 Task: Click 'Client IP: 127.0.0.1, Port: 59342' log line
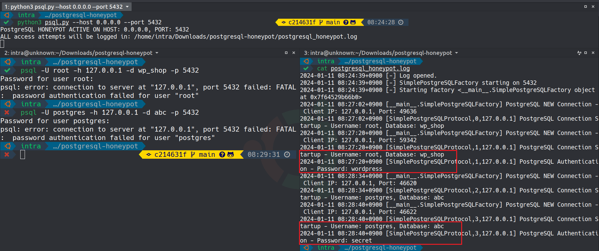(360, 140)
